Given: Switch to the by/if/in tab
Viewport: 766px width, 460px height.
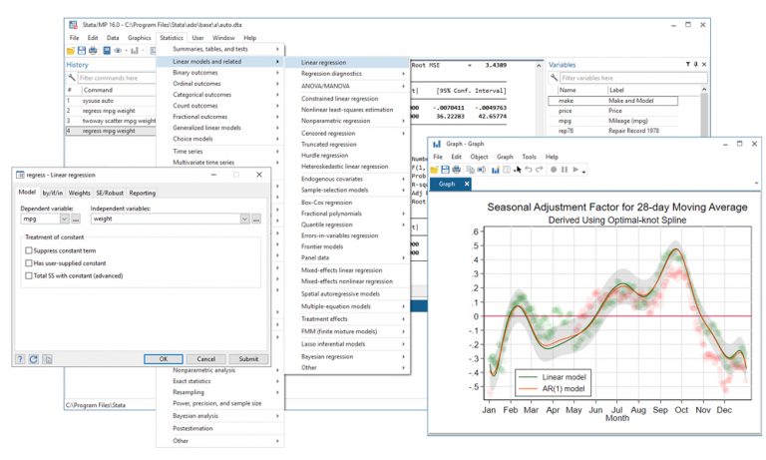Looking at the screenshot, I should point(52,194).
